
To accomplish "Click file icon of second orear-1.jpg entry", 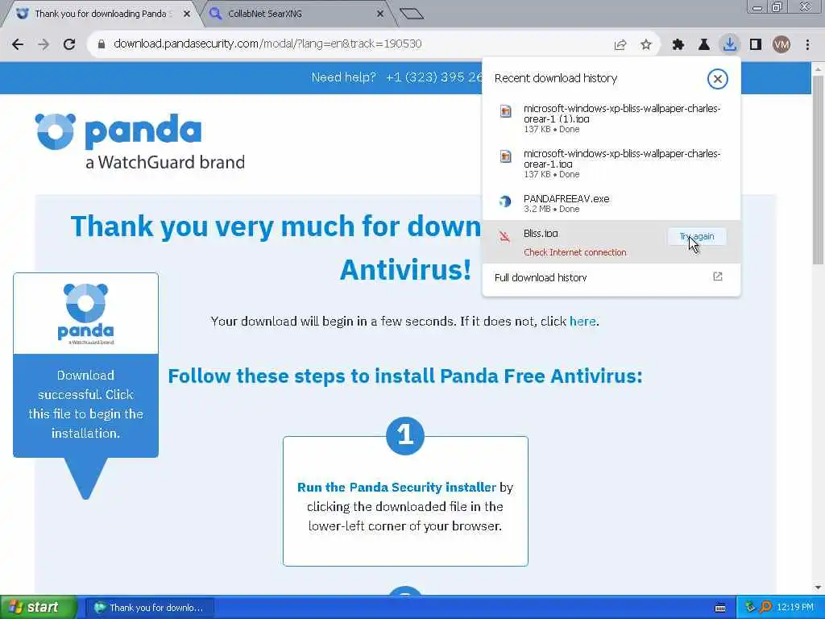I will coord(506,157).
